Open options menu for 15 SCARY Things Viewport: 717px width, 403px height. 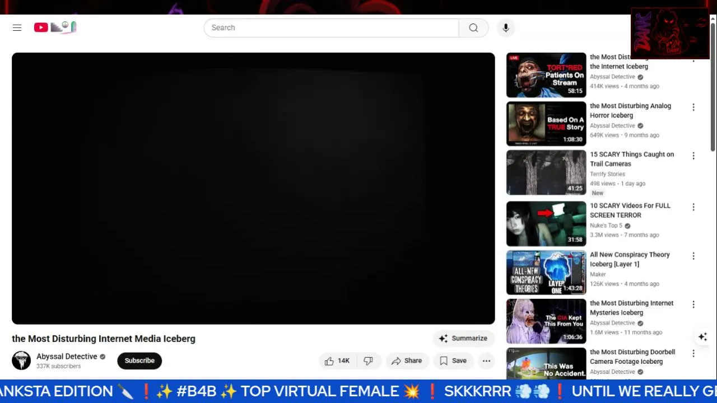click(693, 156)
